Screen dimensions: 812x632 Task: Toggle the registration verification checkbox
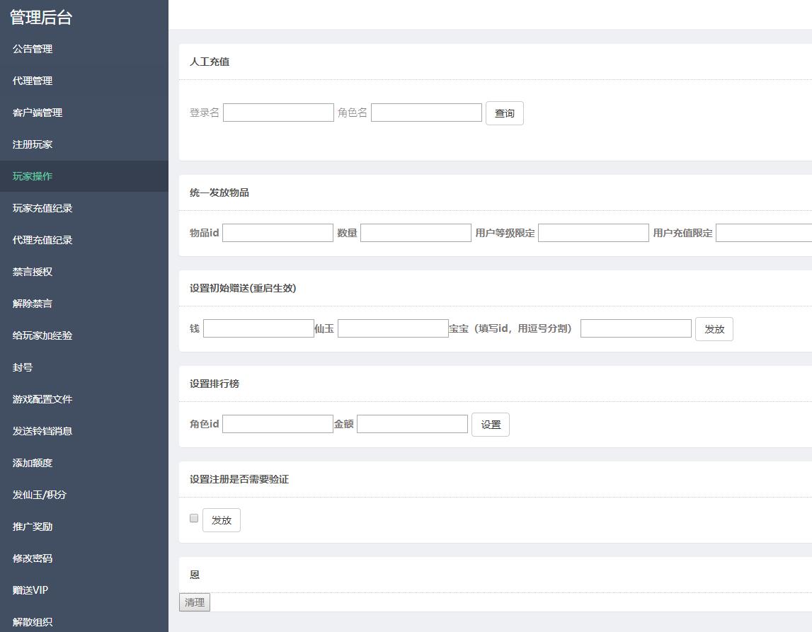[194, 518]
